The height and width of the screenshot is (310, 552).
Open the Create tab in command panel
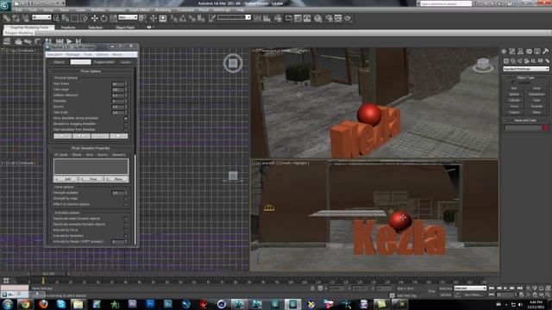click(x=504, y=52)
